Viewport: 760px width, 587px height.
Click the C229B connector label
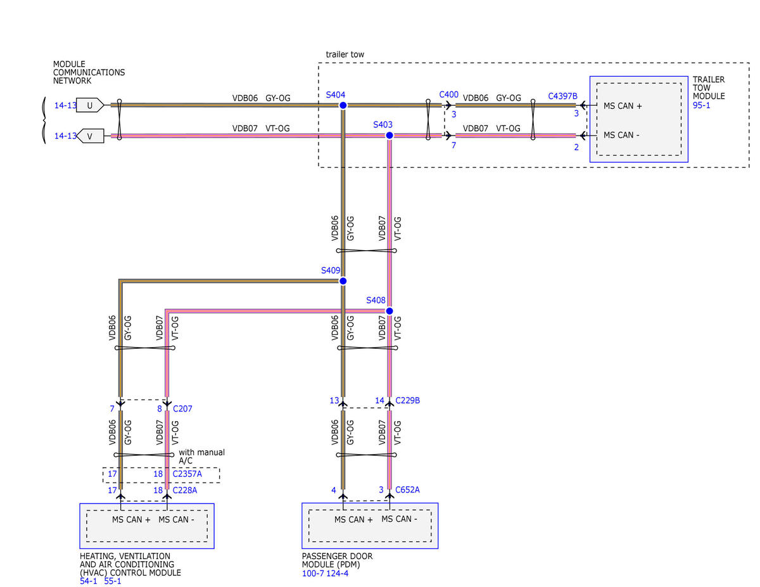tap(407, 400)
